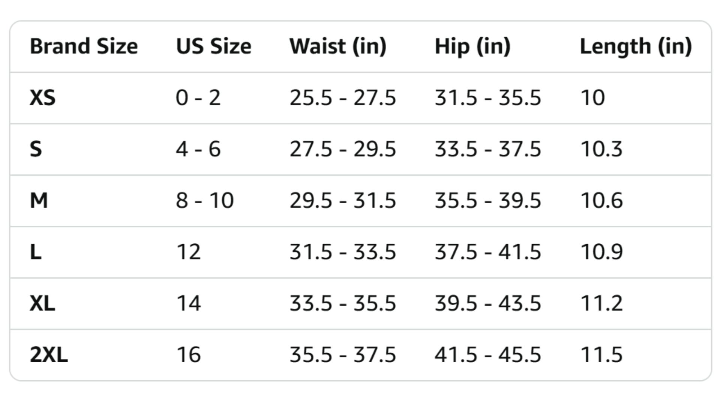
Task: Click the US size 8 - 10 cell
Action: click(205, 201)
